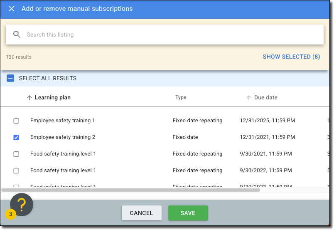Viewport: 334px width, 230px height.
Task: Click the notification badge showing 3
Action: pos(10,214)
